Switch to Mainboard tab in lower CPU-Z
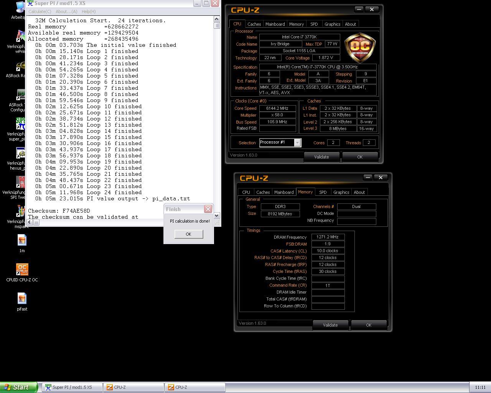The height and width of the screenshot is (393, 491). (x=284, y=192)
